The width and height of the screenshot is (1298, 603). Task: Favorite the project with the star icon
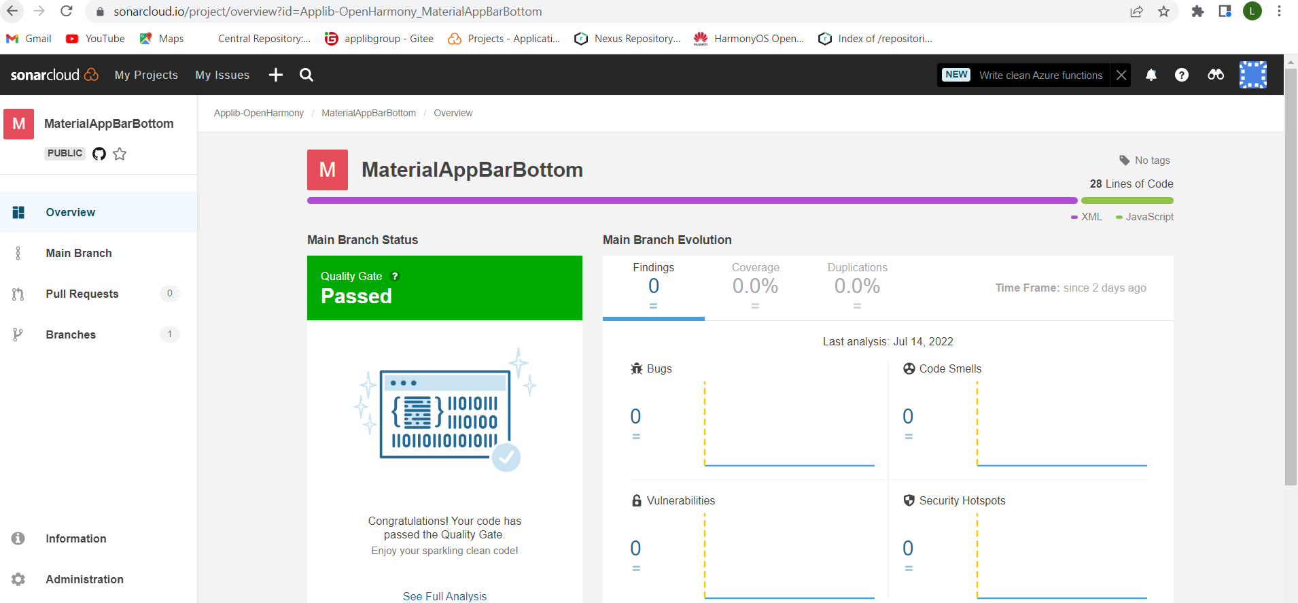120,154
